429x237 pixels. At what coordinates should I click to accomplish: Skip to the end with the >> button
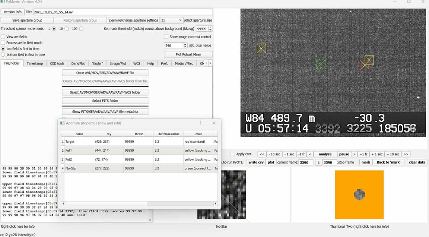pos(406,154)
